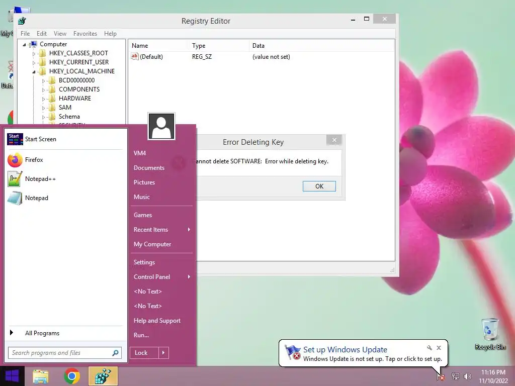Click the search magnifier icon
This screenshot has width=515, height=386.
[115, 353]
